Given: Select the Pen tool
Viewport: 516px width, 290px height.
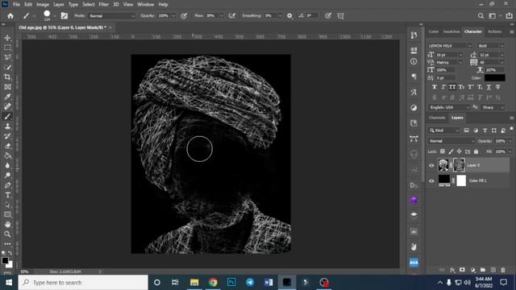Looking at the screenshot, I should pos(7,185).
